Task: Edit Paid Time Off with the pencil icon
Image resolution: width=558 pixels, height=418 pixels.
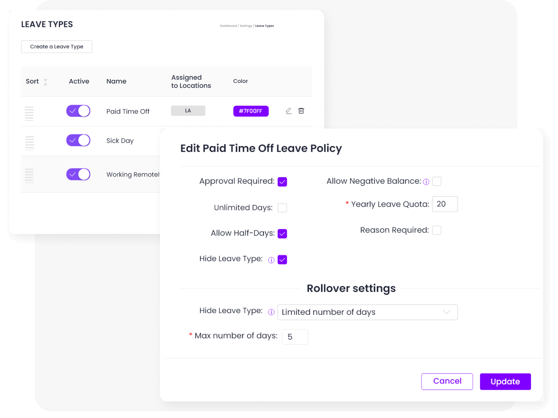Action: pos(289,111)
